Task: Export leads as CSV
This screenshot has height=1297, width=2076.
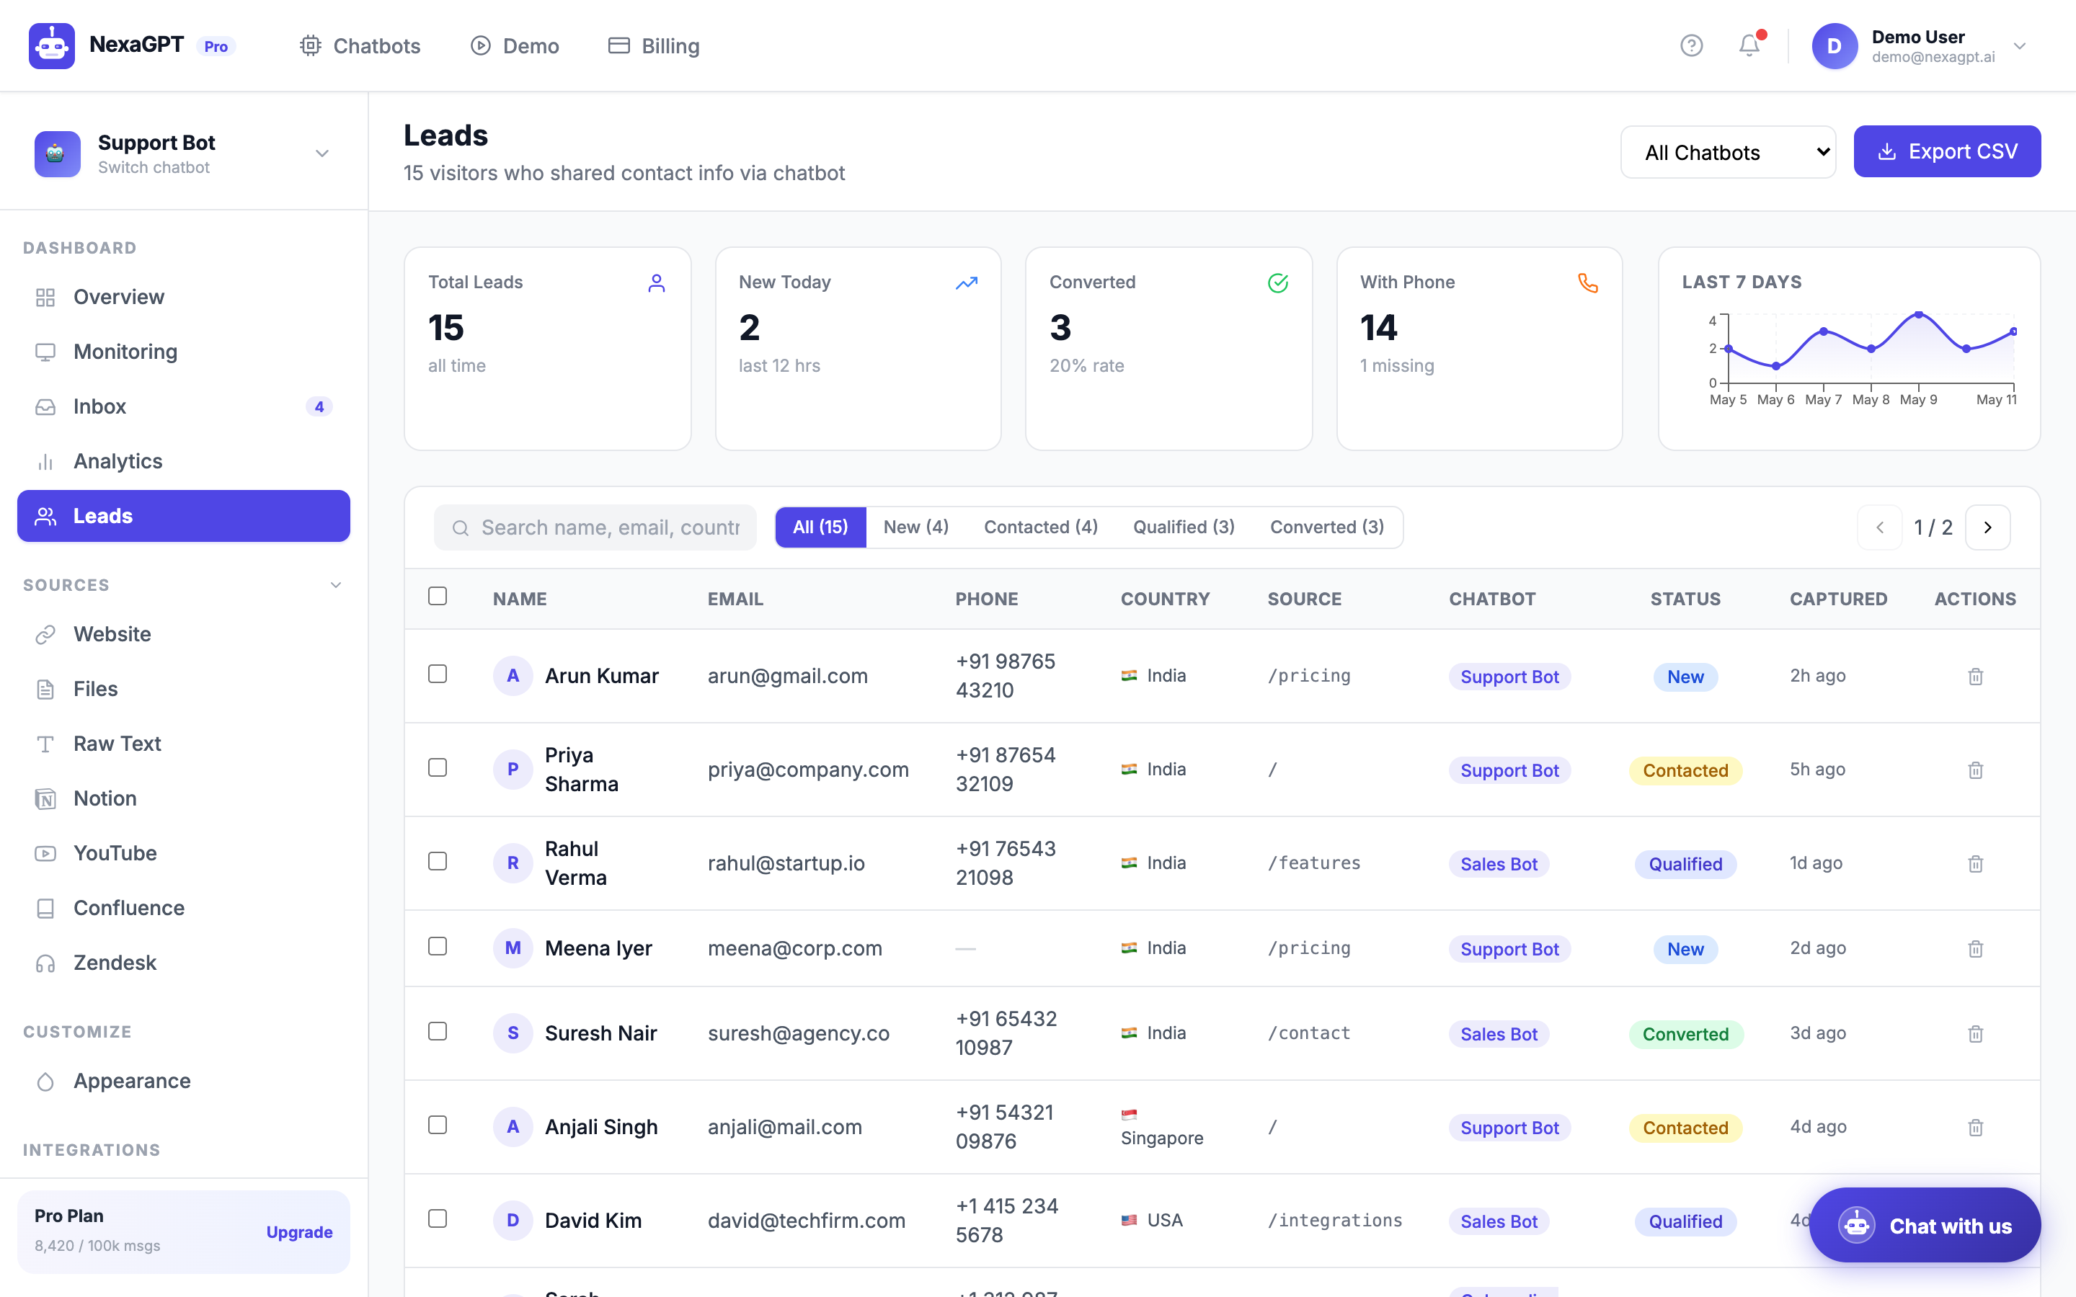Action: (1946, 152)
